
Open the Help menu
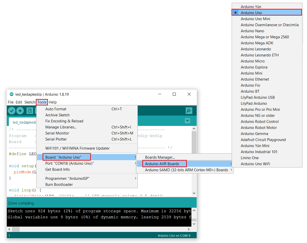[53, 102]
